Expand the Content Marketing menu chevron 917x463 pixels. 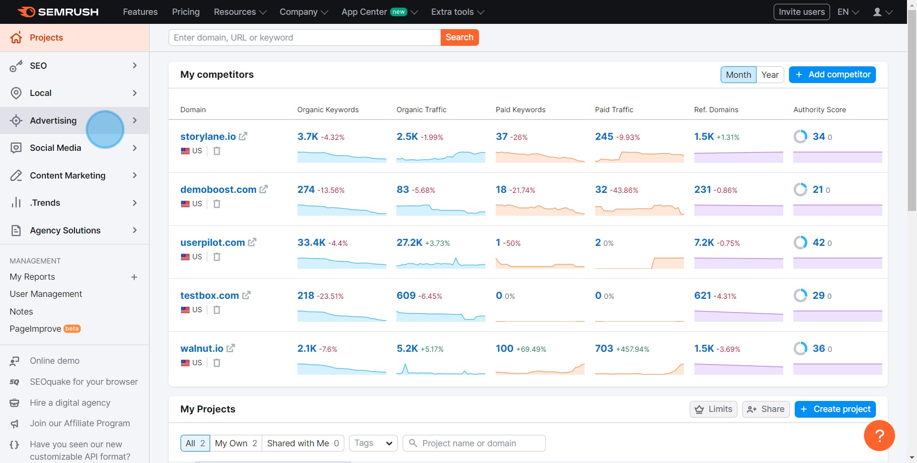[135, 176]
